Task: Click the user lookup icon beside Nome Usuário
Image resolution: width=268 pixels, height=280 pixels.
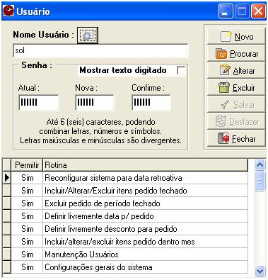Action: 88,35
